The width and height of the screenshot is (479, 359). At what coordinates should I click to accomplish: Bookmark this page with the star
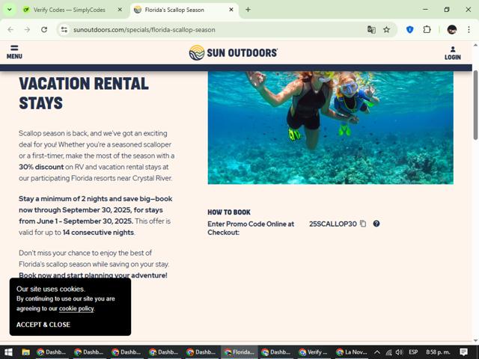pos(387,30)
